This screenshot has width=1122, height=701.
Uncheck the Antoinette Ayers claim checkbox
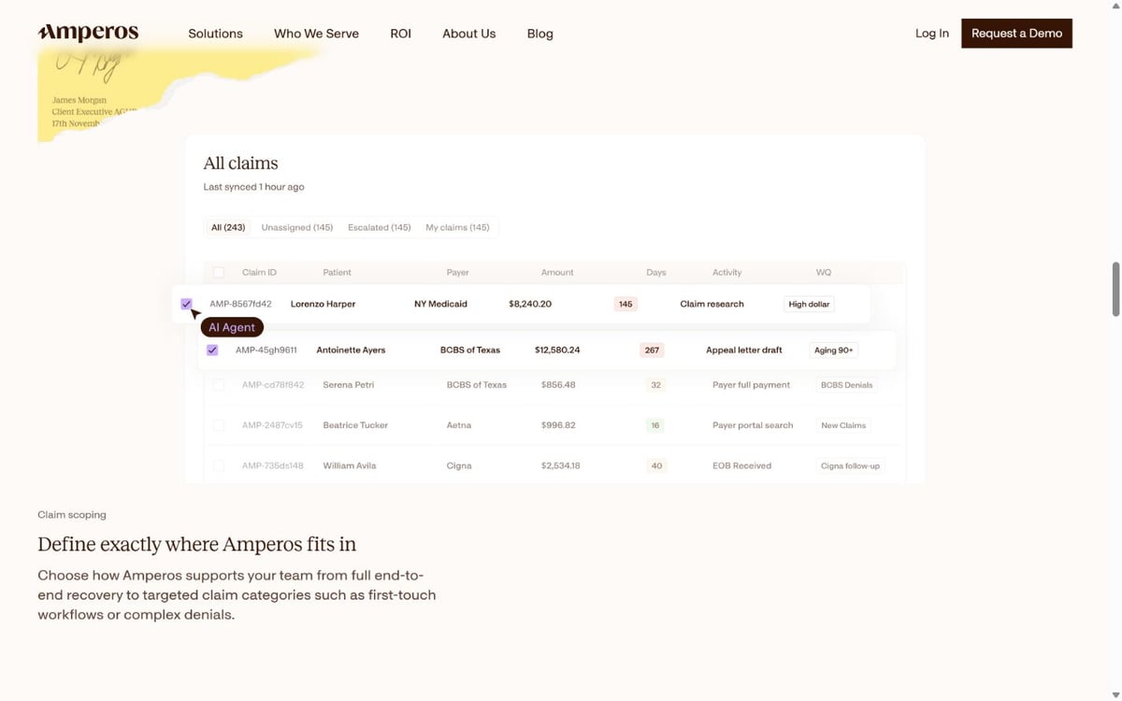(x=212, y=350)
